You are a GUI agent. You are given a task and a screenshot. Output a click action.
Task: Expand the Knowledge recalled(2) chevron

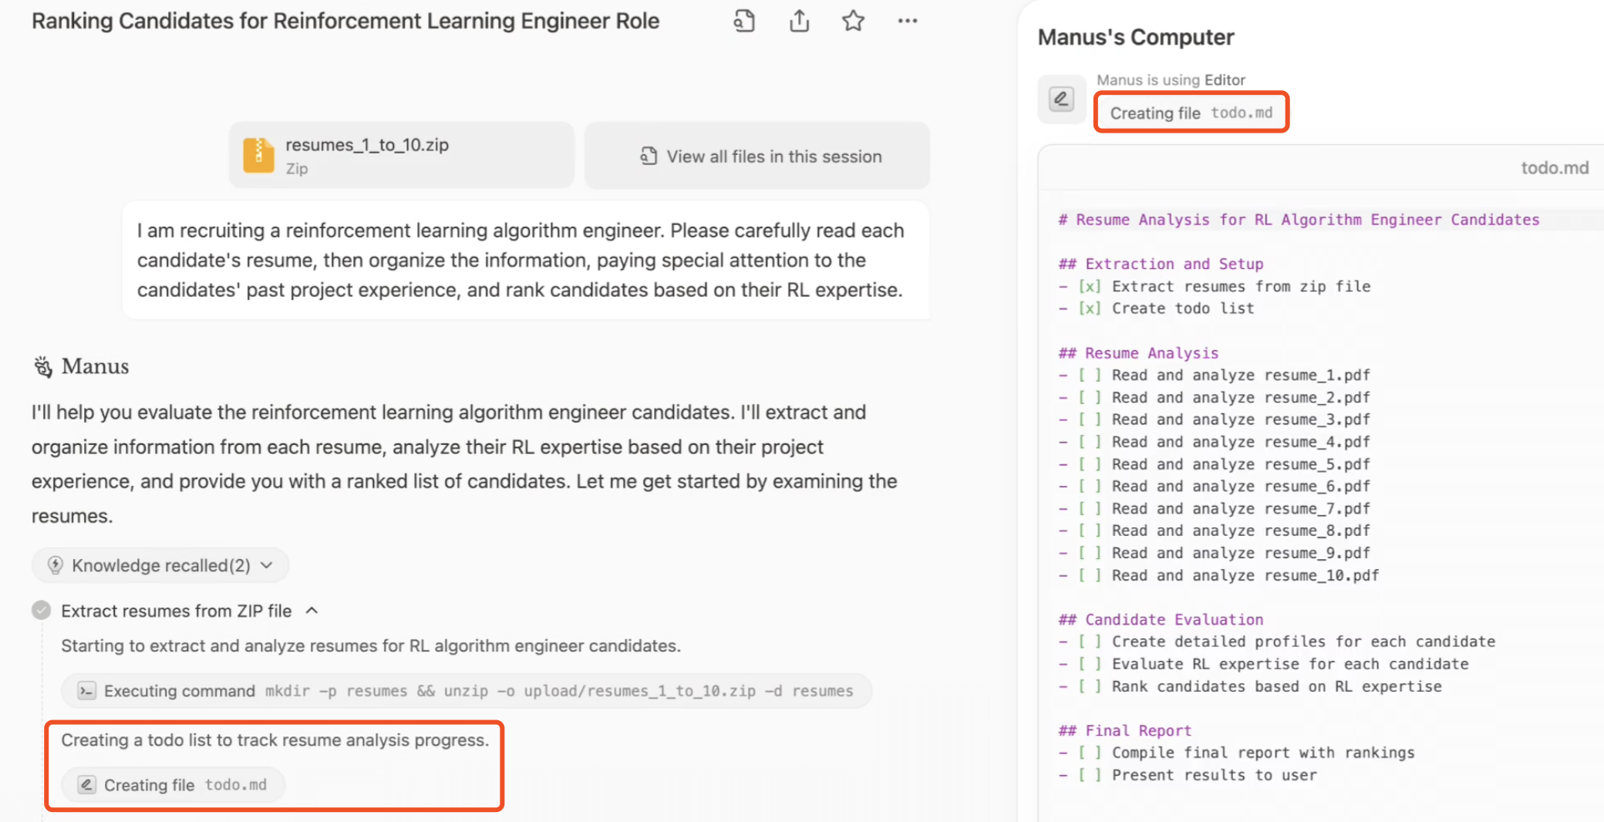pyautogui.click(x=267, y=565)
